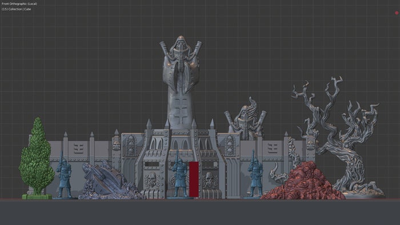Select the red cube object

(x=194, y=180)
